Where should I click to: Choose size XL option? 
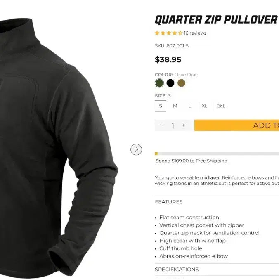tap(204, 106)
